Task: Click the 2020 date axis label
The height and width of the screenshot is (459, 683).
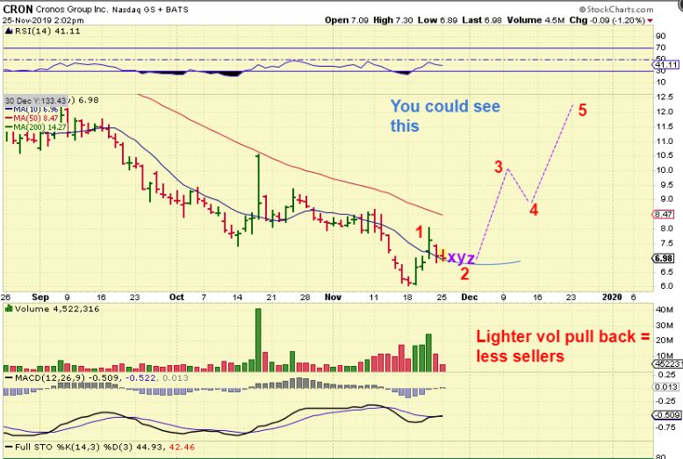Action: (x=612, y=297)
